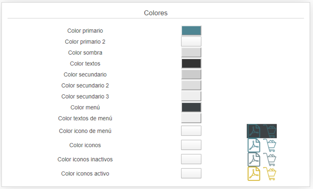Set the Color icono de menú swatch
The image size is (313, 189).
pos(191,131)
